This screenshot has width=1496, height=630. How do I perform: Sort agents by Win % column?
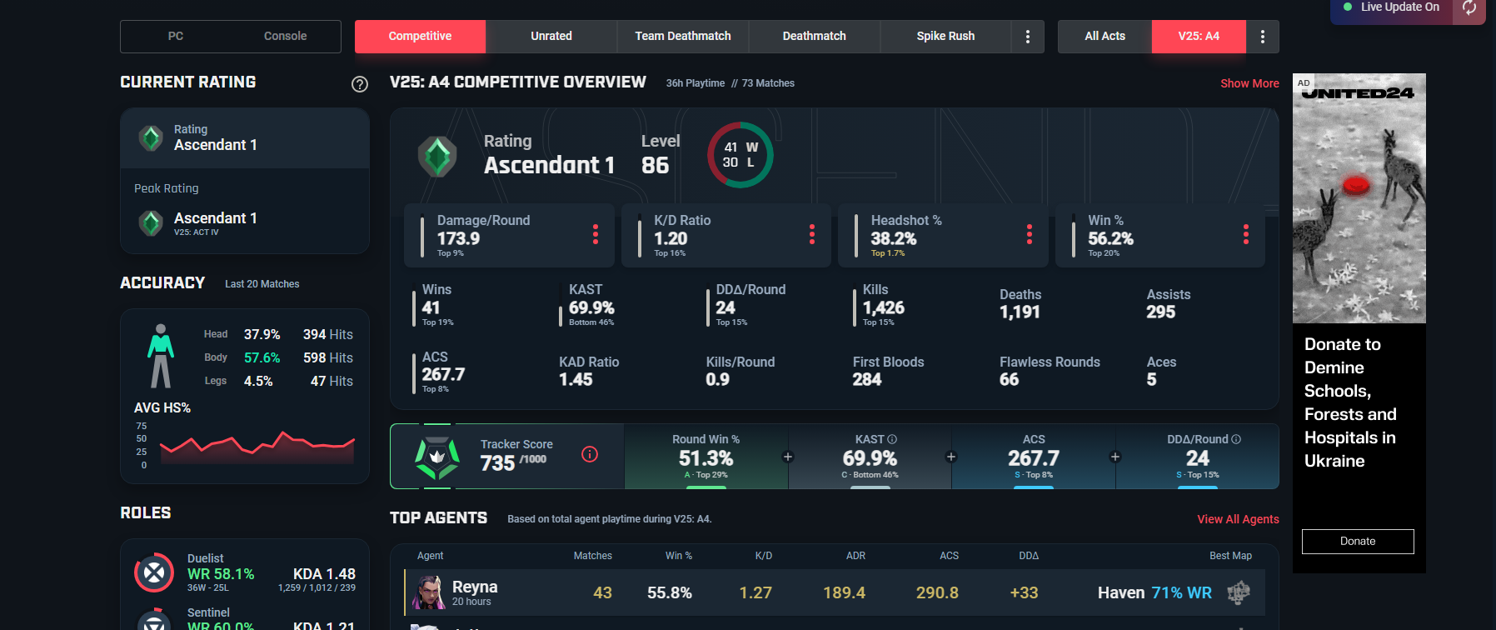coord(679,556)
